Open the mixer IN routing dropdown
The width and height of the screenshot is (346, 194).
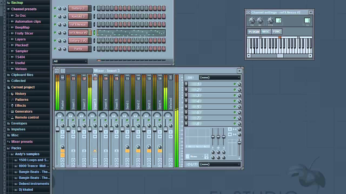(220, 78)
